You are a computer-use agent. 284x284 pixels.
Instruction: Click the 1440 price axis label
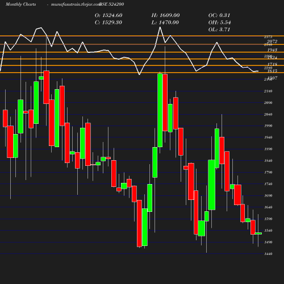[x=268, y=254]
